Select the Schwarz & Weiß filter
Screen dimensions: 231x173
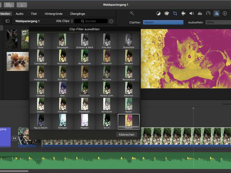click(x=85, y=41)
